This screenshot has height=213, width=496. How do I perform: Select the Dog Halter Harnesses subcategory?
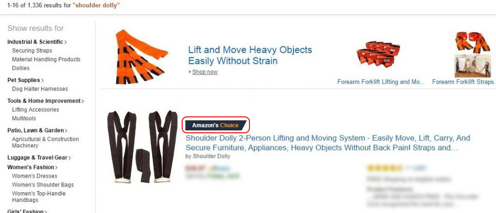(x=40, y=89)
